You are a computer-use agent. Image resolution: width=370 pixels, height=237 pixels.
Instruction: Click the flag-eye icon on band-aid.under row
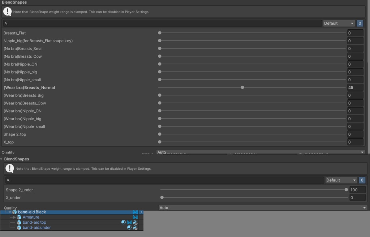pyautogui.click(x=135, y=228)
